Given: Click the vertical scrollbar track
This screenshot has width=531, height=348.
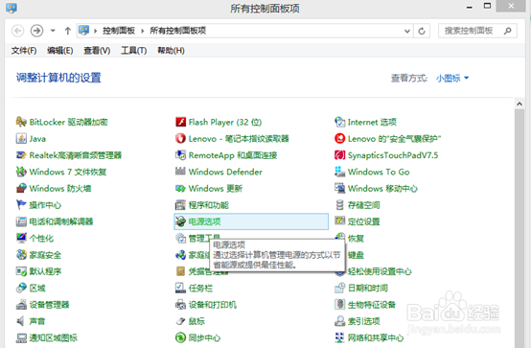Looking at the screenshot, I should click(519, 228).
